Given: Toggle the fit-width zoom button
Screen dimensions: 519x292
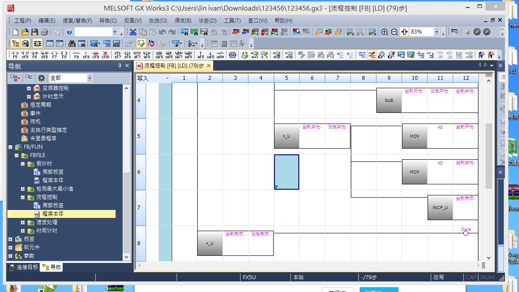Looking at the screenshot, I should point(404,32).
